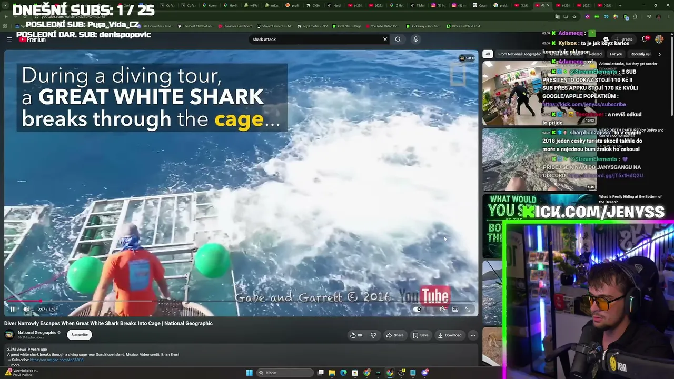Open the 'Get the app' chip on the player
The width and height of the screenshot is (674, 379).
tap(467, 58)
